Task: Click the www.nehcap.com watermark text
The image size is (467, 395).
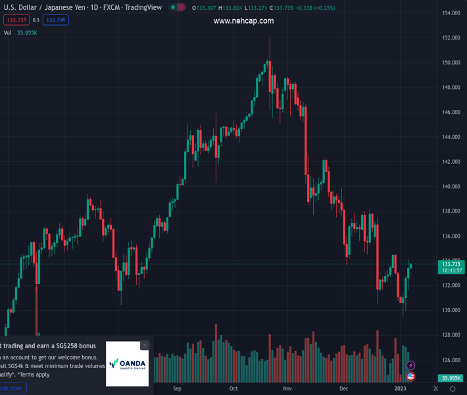Action: click(243, 21)
